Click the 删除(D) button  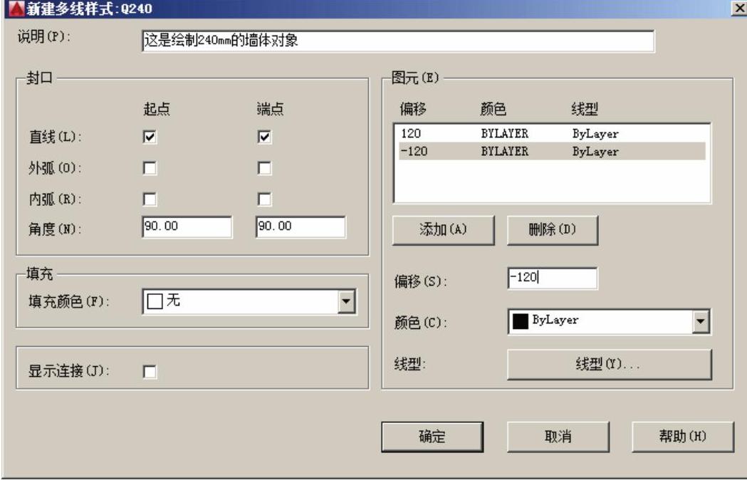552,230
